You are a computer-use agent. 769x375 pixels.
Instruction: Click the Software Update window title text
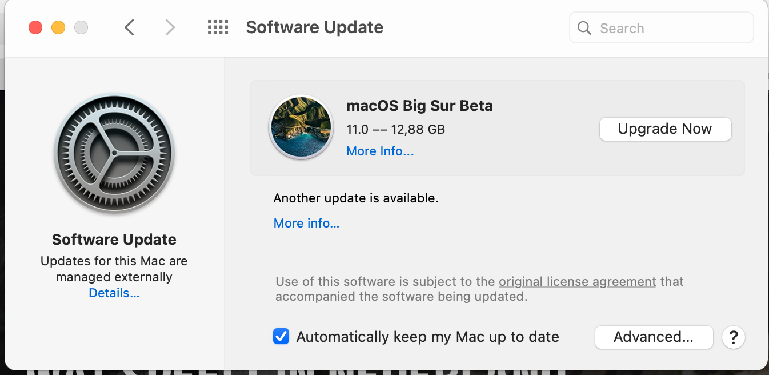click(x=315, y=27)
